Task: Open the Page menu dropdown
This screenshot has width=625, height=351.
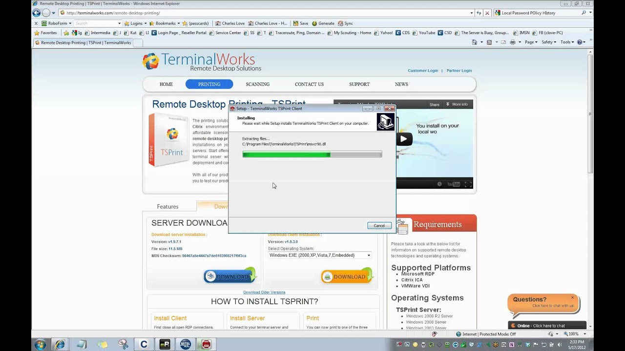Action: point(531,42)
